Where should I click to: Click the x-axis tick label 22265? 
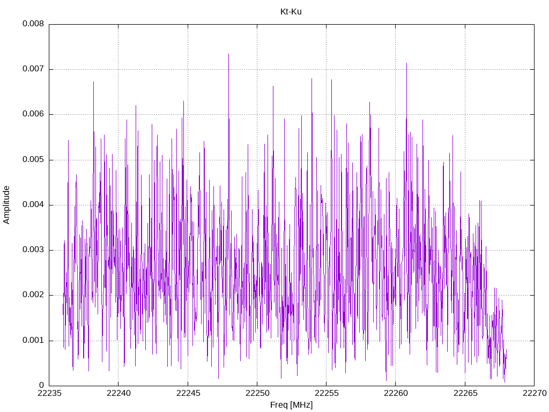(465, 393)
